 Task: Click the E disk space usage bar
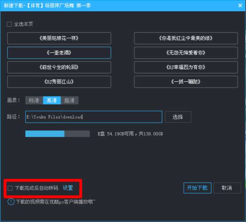point(57,134)
